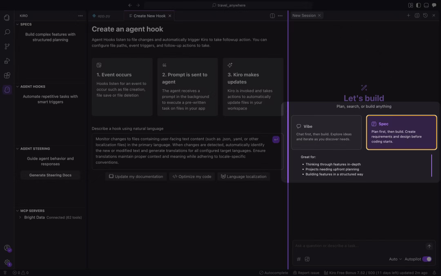Click 'Build complex features with structured planning' text
Image resolution: width=441 pixels, height=276 pixels.
[50, 37]
